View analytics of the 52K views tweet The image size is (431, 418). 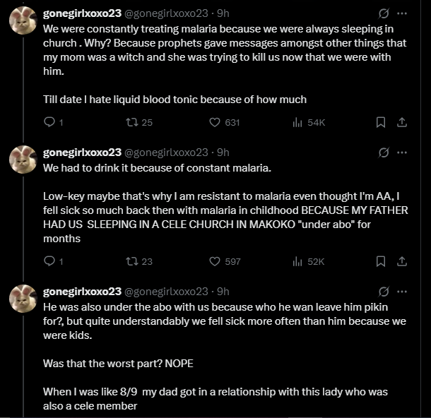click(x=297, y=261)
